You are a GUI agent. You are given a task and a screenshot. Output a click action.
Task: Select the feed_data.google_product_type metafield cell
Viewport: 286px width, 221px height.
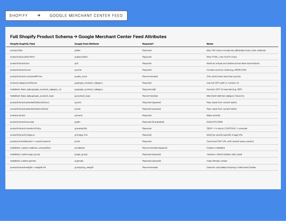[32, 96]
